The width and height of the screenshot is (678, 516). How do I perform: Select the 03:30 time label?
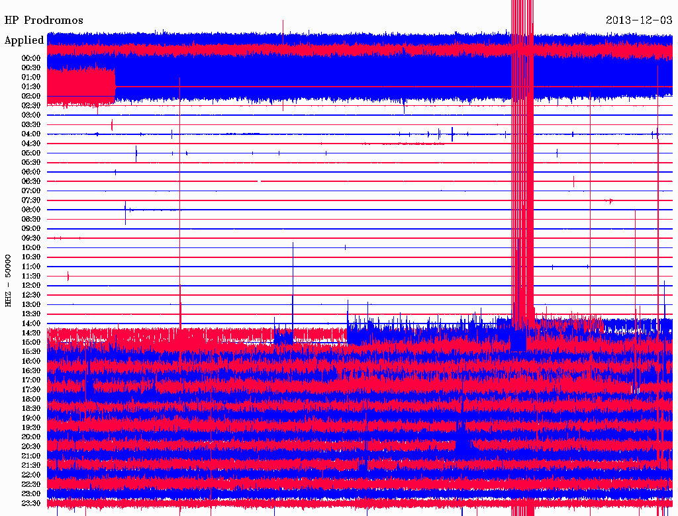click(31, 124)
